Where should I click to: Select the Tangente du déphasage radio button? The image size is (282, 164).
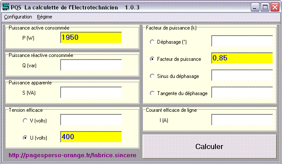click(x=152, y=93)
